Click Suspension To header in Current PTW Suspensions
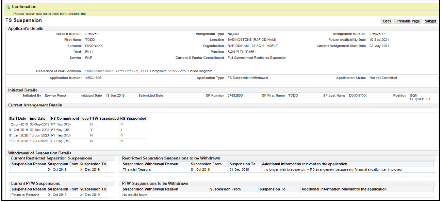Screen dimensions: 443x202 93,189
